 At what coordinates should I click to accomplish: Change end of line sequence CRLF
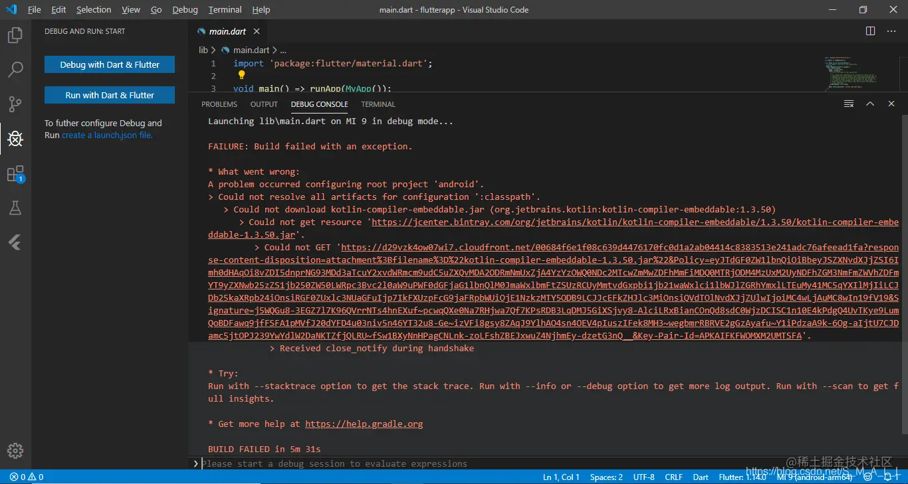pyautogui.click(x=673, y=477)
